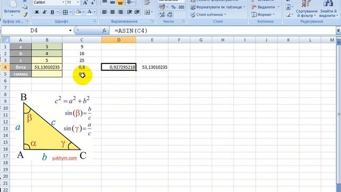Open the font size 11 dropdown
This screenshot has height=192, width=341.
[x=78, y=3]
